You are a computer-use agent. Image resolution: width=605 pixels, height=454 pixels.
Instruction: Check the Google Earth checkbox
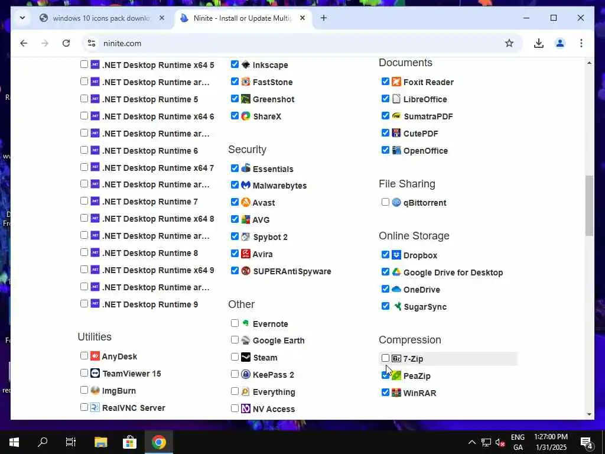(235, 340)
